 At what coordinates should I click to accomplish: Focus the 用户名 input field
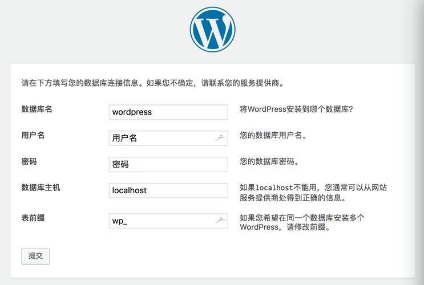click(168, 138)
